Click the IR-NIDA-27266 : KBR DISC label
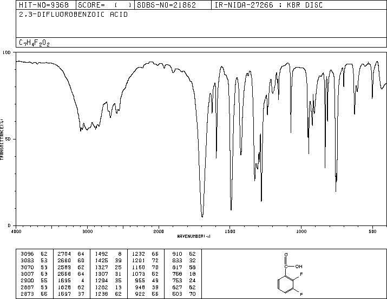This screenshot has width=387, height=299. [268, 5]
